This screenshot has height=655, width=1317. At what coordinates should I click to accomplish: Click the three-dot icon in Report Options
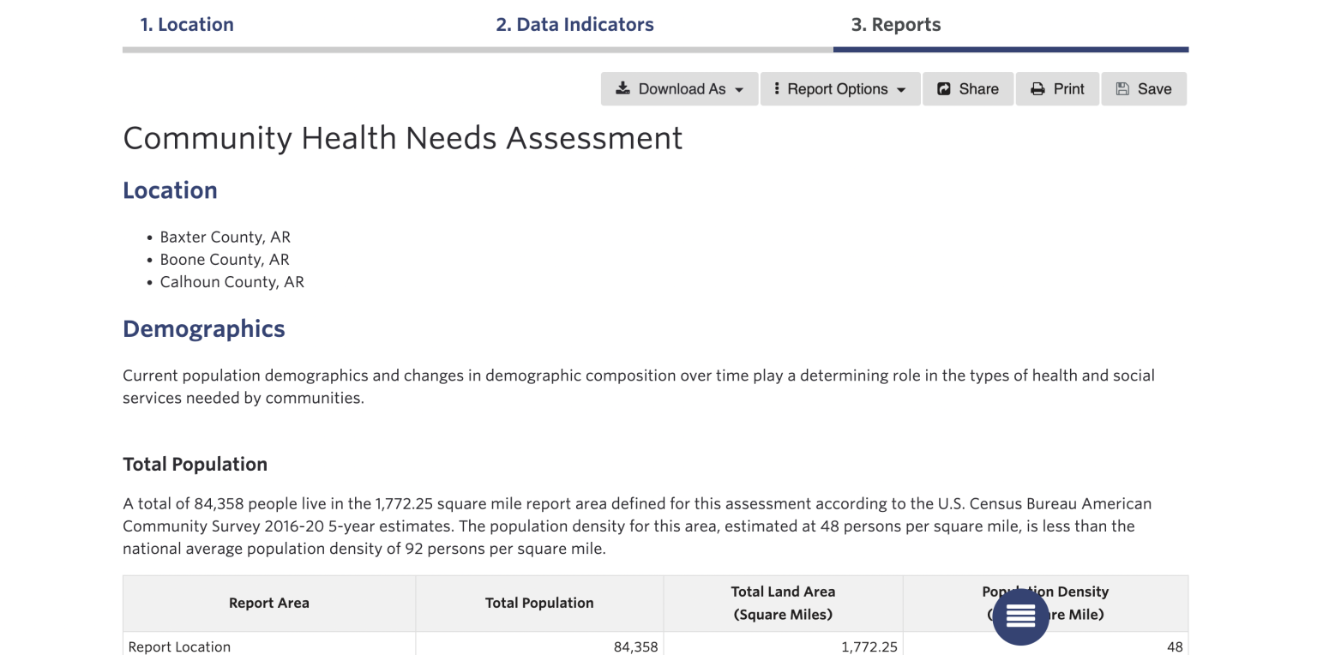point(776,89)
